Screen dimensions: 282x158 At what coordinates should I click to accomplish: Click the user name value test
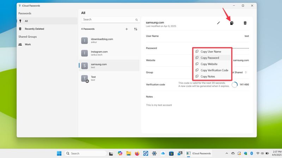(x=247, y=36)
